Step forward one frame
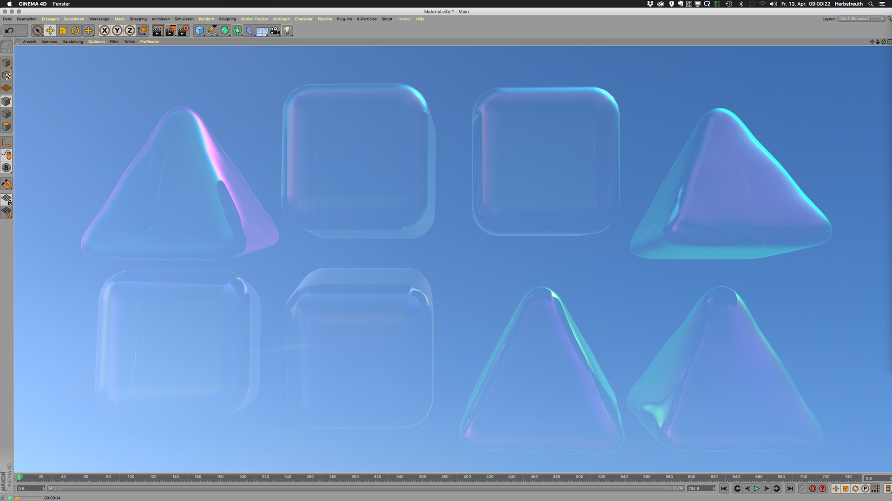 767,488
